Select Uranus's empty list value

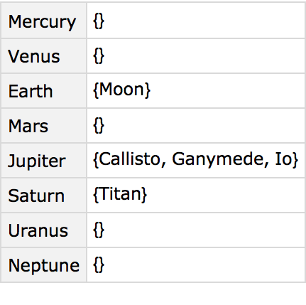click(99, 230)
